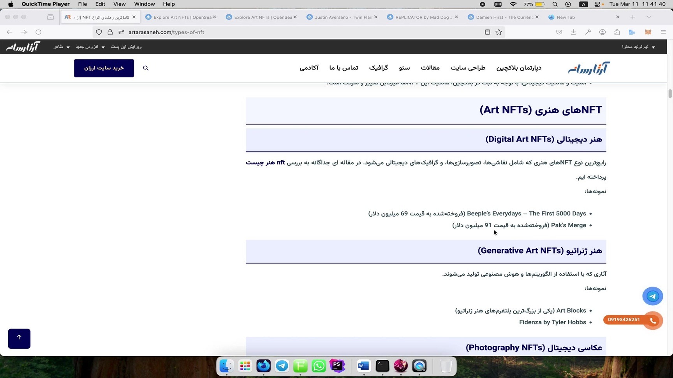Call the 09193426251 phone number badge
The image size is (673, 378).
tap(624, 320)
